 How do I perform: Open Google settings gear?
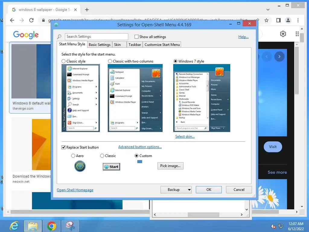coord(283,34)
